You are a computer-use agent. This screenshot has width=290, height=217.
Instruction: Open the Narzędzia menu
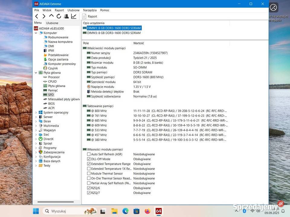pos(89,10)
